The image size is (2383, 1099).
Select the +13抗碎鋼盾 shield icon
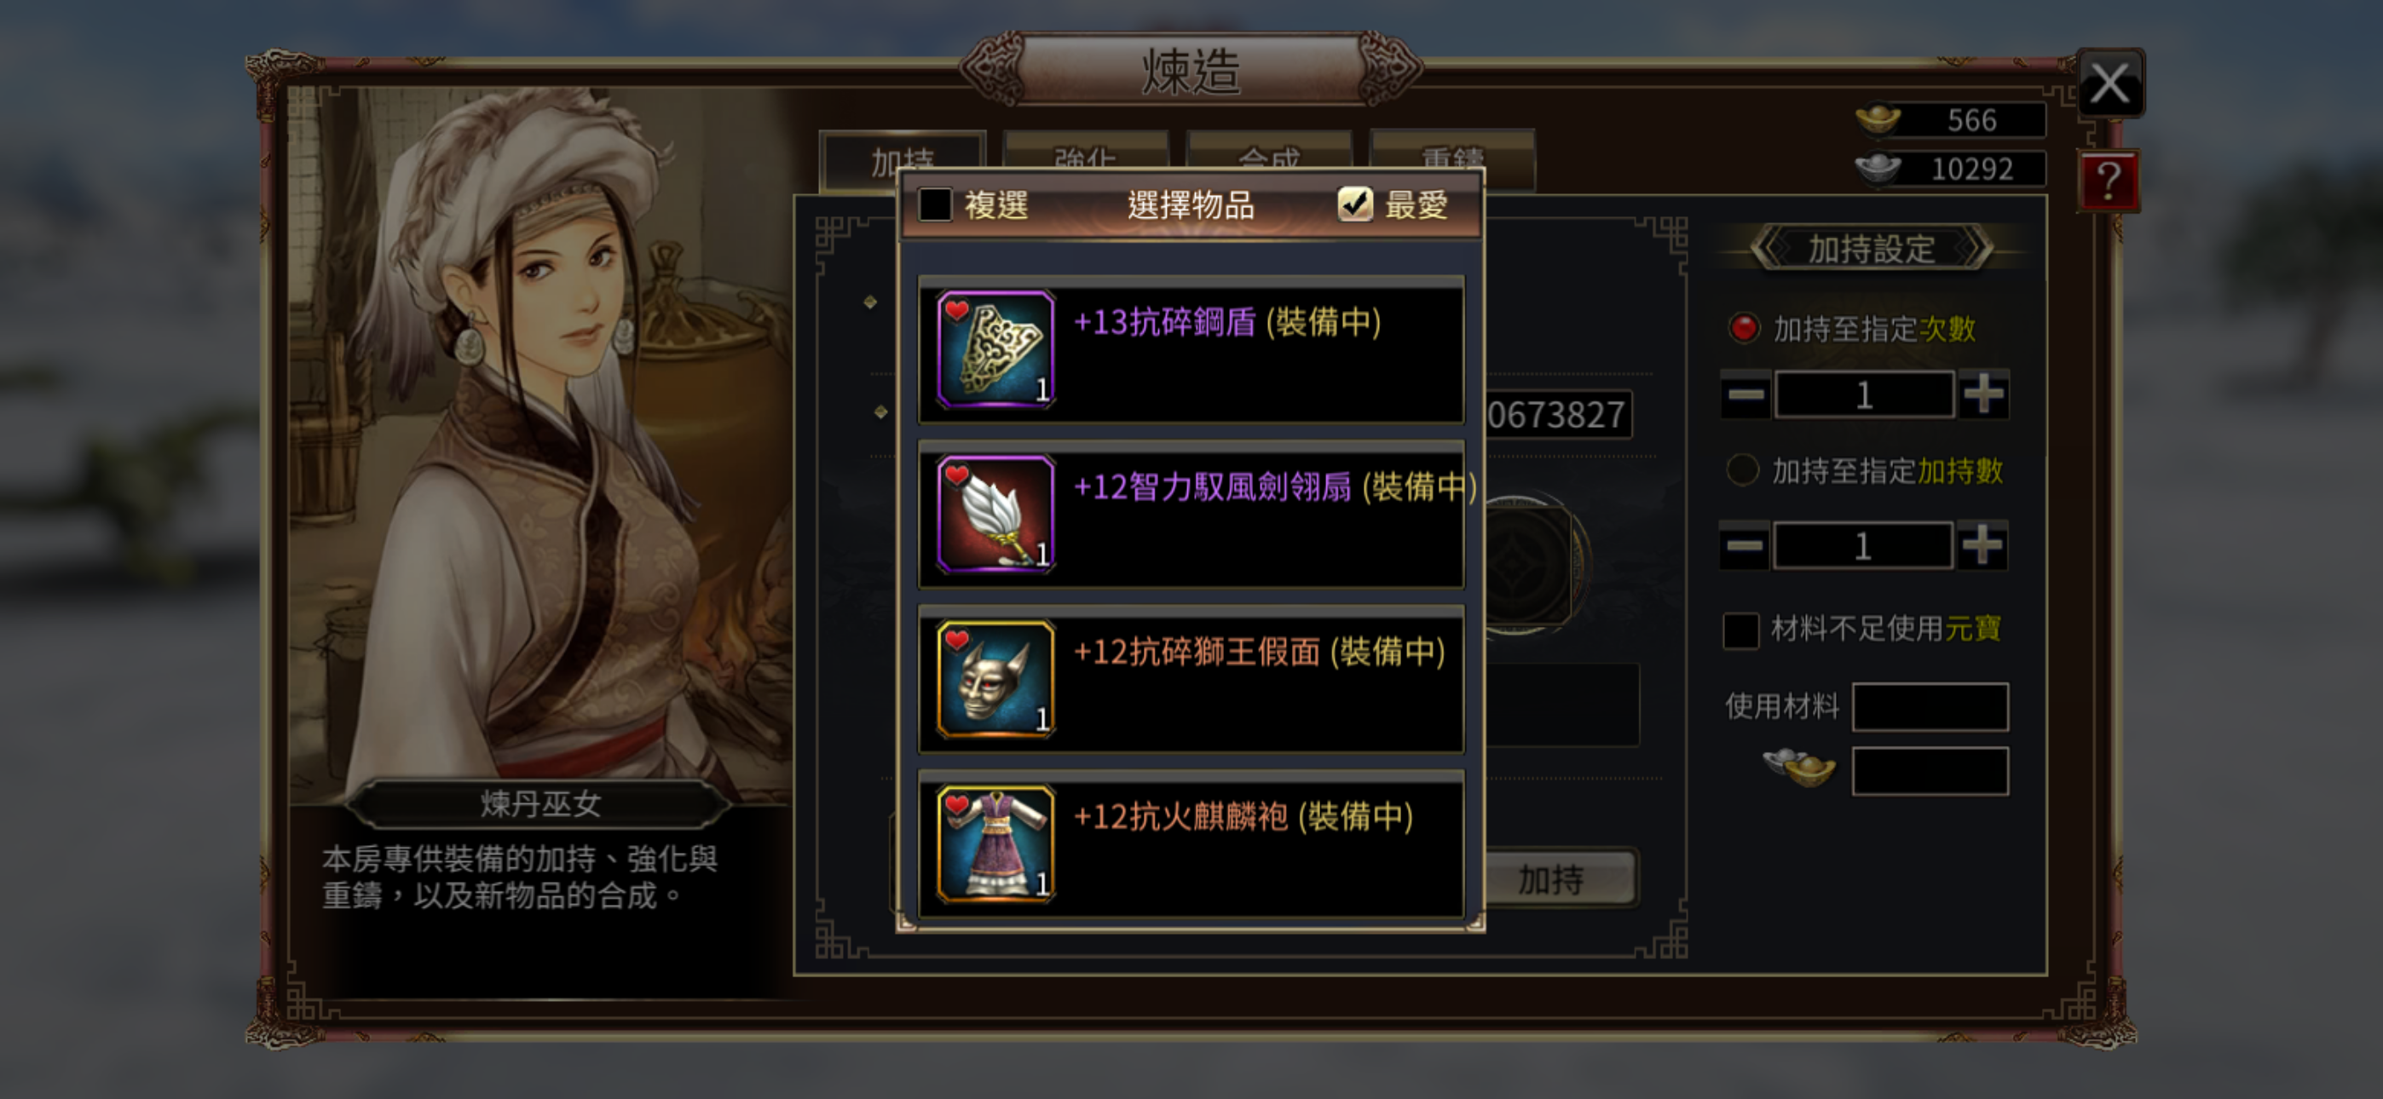[x=995, y=349]
